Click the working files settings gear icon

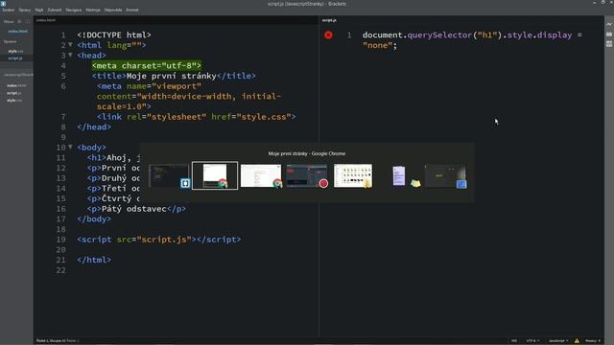point(19,21)
